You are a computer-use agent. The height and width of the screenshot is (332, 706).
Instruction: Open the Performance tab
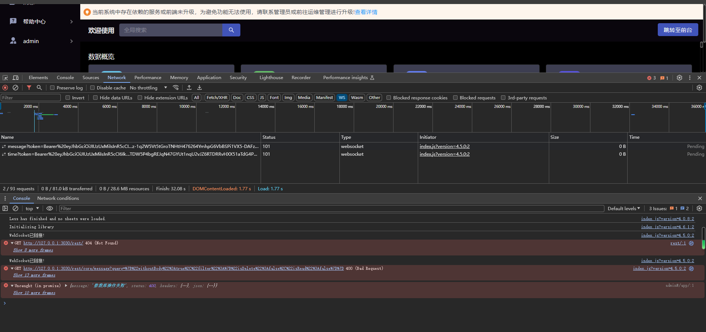point(148,78)
